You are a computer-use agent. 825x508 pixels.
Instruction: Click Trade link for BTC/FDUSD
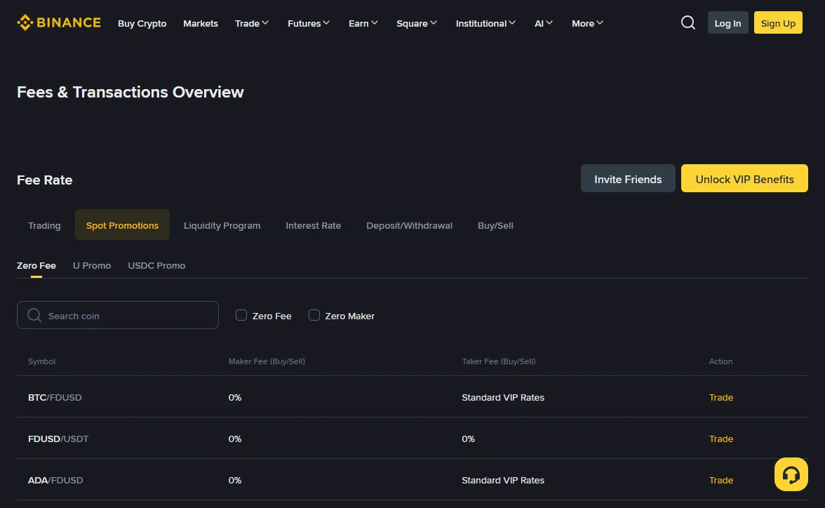721,397
